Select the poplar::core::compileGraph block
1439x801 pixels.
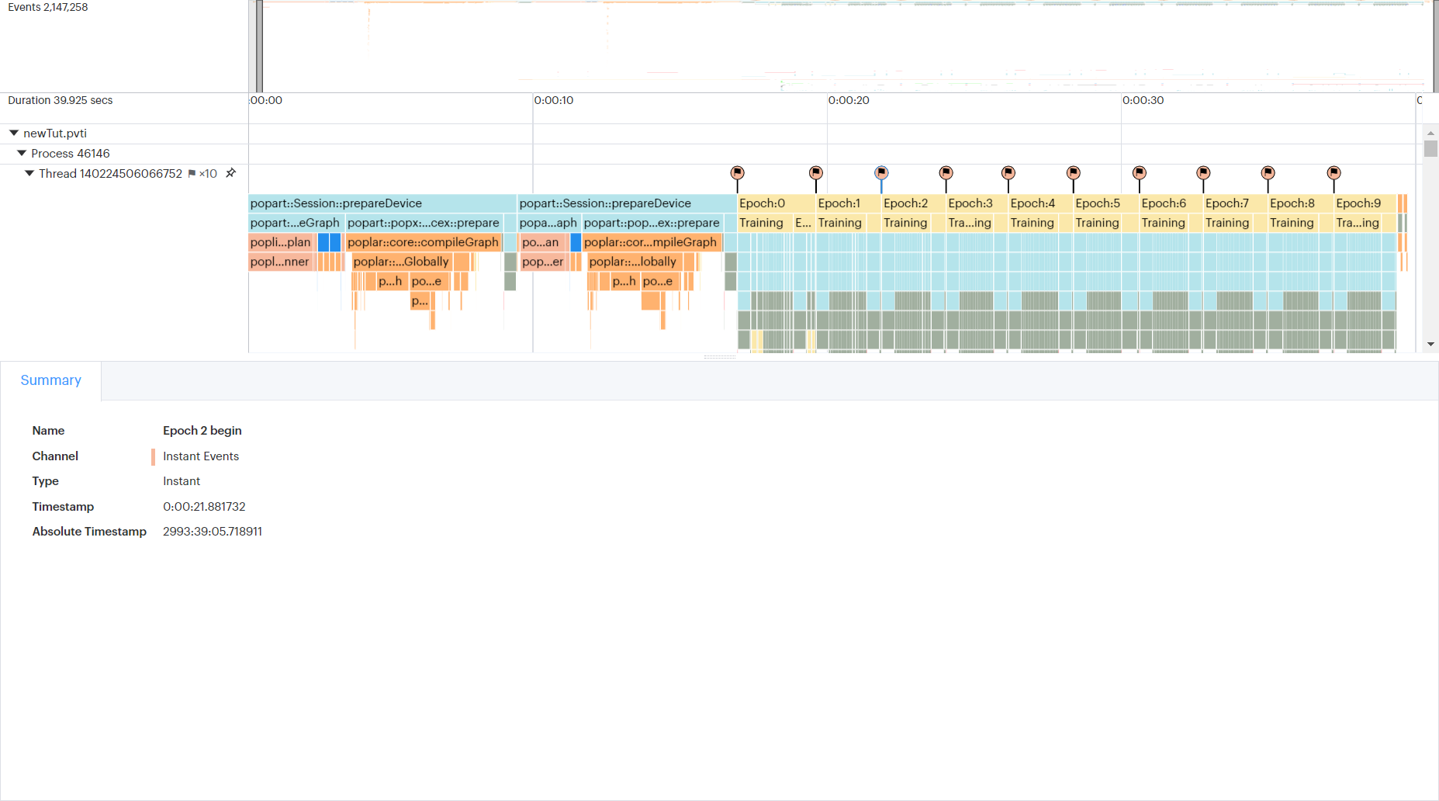point(424,242)
